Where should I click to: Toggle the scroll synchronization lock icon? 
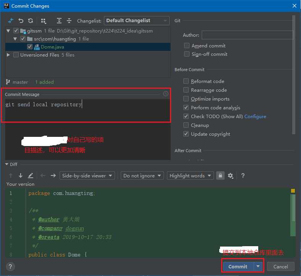click(220, 175)
